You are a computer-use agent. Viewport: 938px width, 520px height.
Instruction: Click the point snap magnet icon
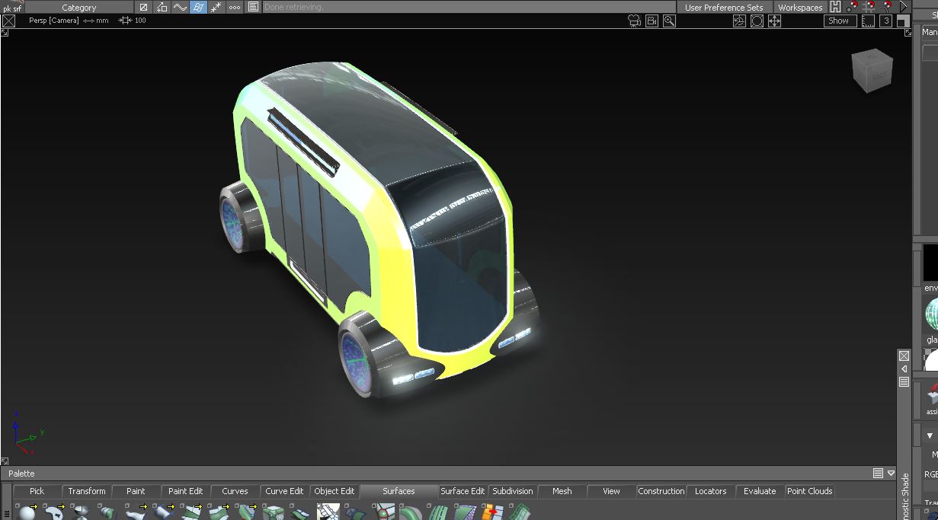(852, 7)
